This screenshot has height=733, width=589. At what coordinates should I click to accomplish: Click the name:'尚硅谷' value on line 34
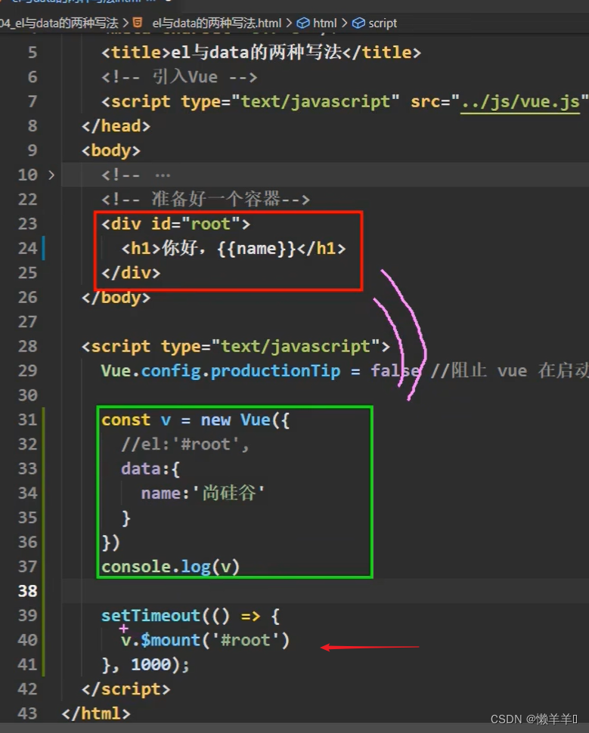[x=203, y=493]
